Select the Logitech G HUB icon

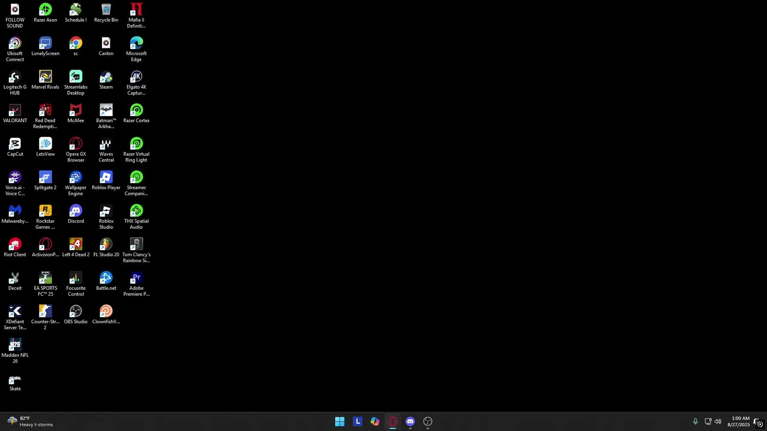point(15,83)
